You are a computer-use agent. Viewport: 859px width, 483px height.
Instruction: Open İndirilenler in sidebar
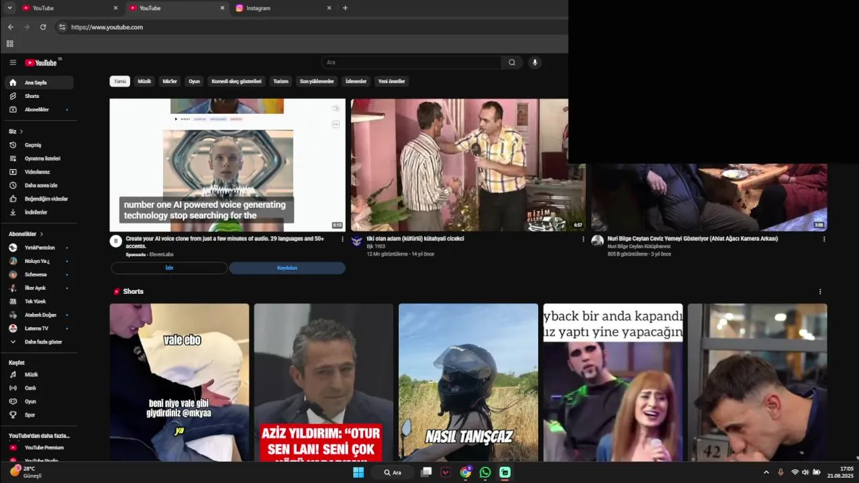coord(39,212)
